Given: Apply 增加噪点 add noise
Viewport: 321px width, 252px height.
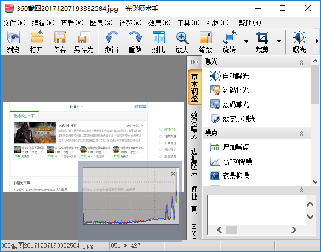Looking at the screenshot, I should point(230,147).
